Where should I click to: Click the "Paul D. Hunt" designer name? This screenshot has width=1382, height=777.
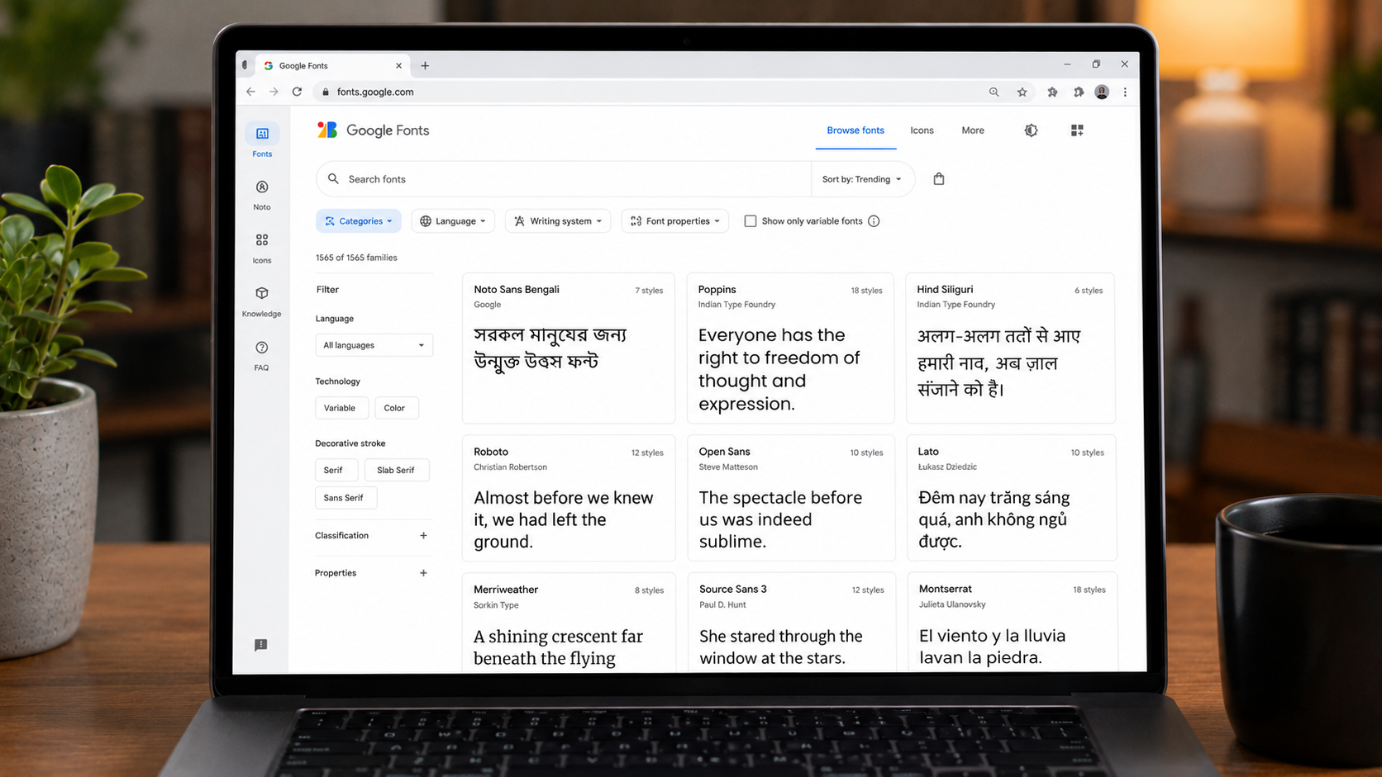722,605
